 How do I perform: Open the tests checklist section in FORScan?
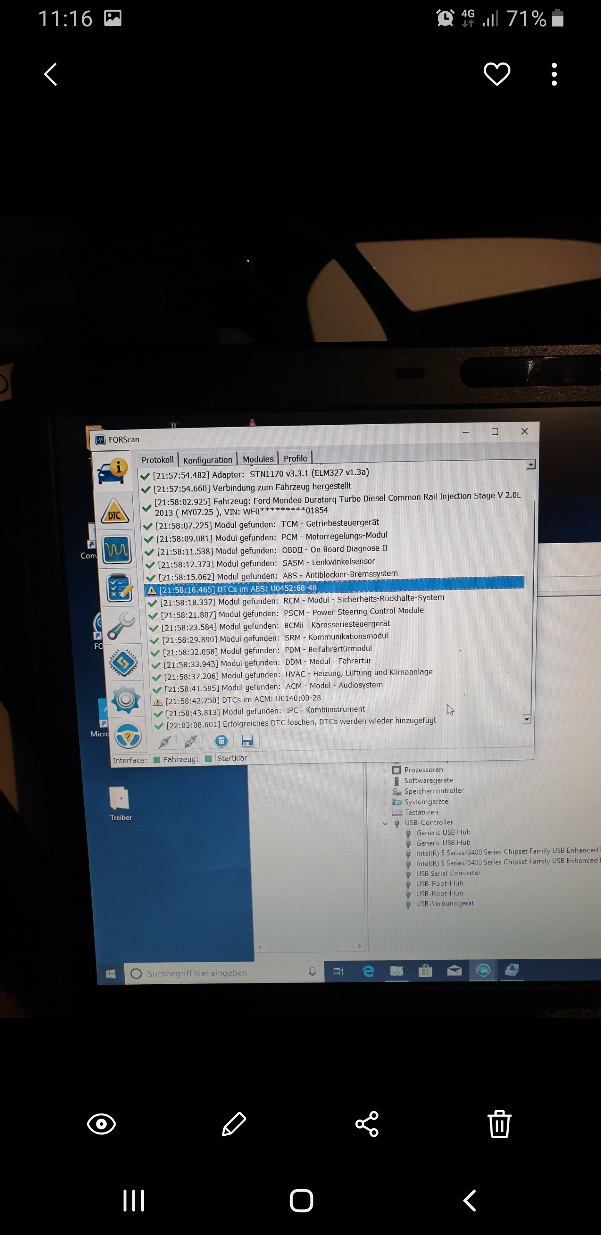pos(119,588)
